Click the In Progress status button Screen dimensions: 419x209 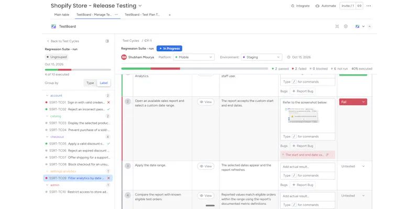[169, 49]
